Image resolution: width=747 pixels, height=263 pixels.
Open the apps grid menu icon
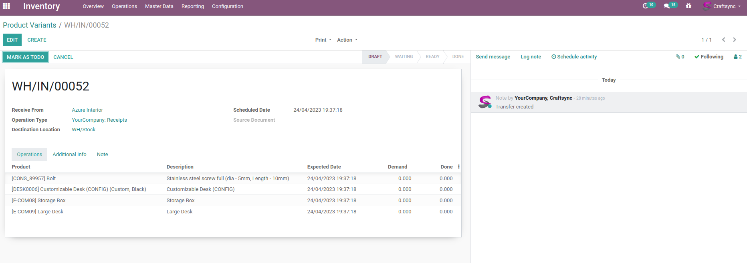pos(6,6)
